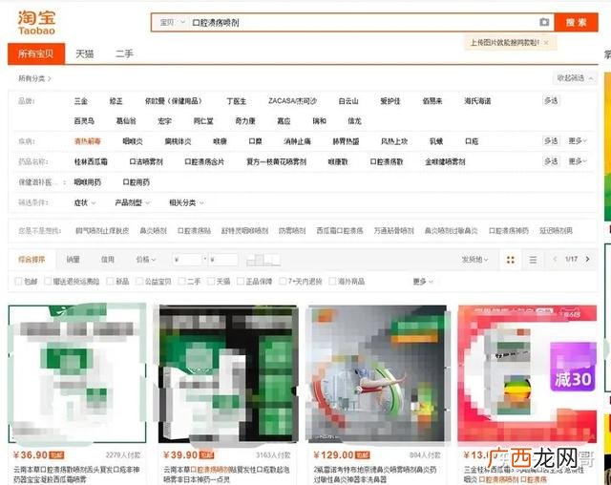
Task: Focus the main search input field
Action: (x=363, y=23)
